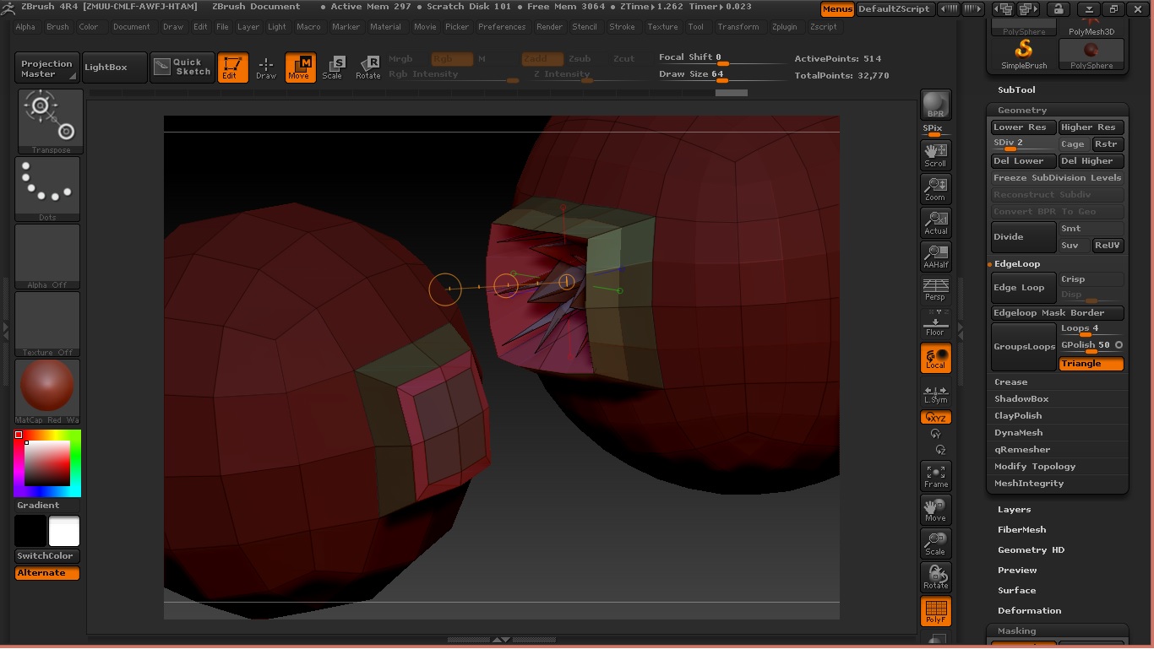Viewport: 1154px width, 660px height.
Task: Open the MatCap Red Wax material picker
Action: pos(47,392)
